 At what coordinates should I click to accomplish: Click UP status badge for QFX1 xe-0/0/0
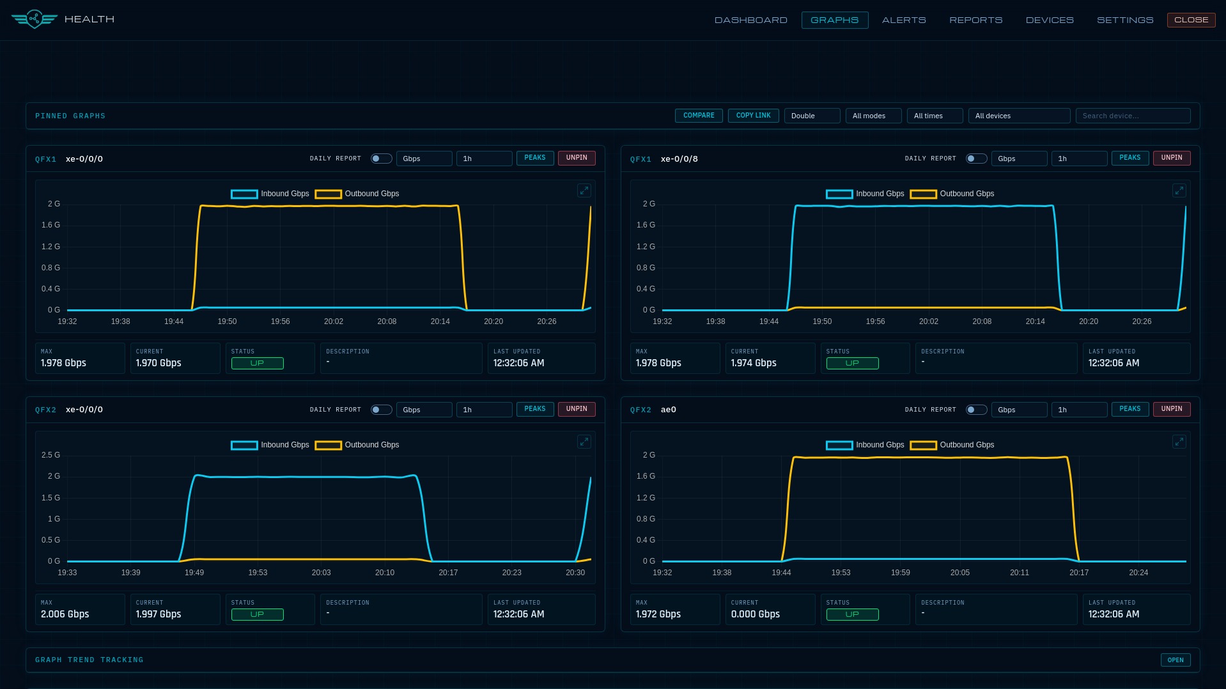pos(257,363)
